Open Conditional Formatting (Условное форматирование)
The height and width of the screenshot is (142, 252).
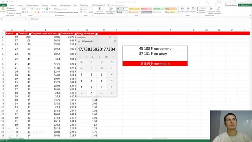click(x=100, y=11)
